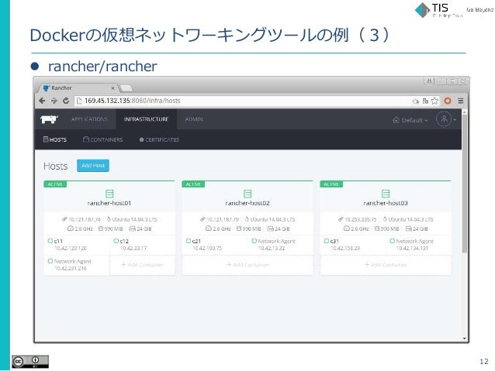Viewport: 495px width, 371px height.
Task: Open container c11
Action: click(58, 241)
